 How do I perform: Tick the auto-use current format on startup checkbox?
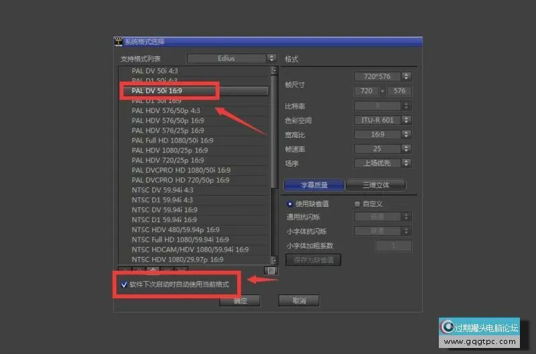(124, 284)
